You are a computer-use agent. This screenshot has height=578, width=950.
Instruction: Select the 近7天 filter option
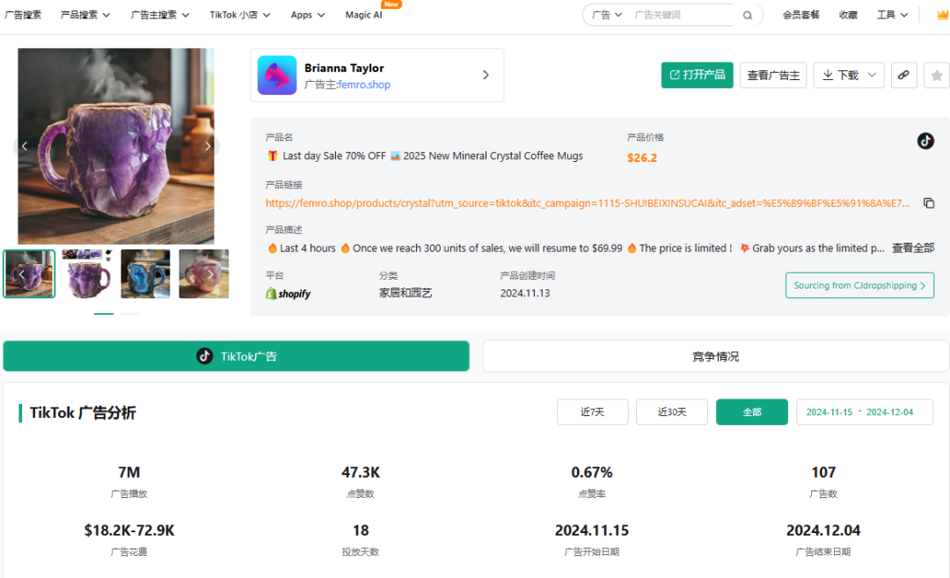tap(592, 411)
